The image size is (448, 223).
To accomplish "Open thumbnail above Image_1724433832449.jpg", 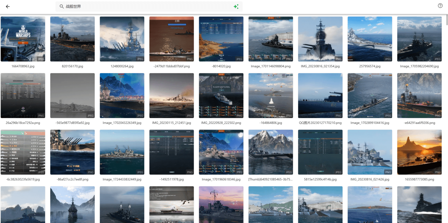I will click(x=122, y=152).
